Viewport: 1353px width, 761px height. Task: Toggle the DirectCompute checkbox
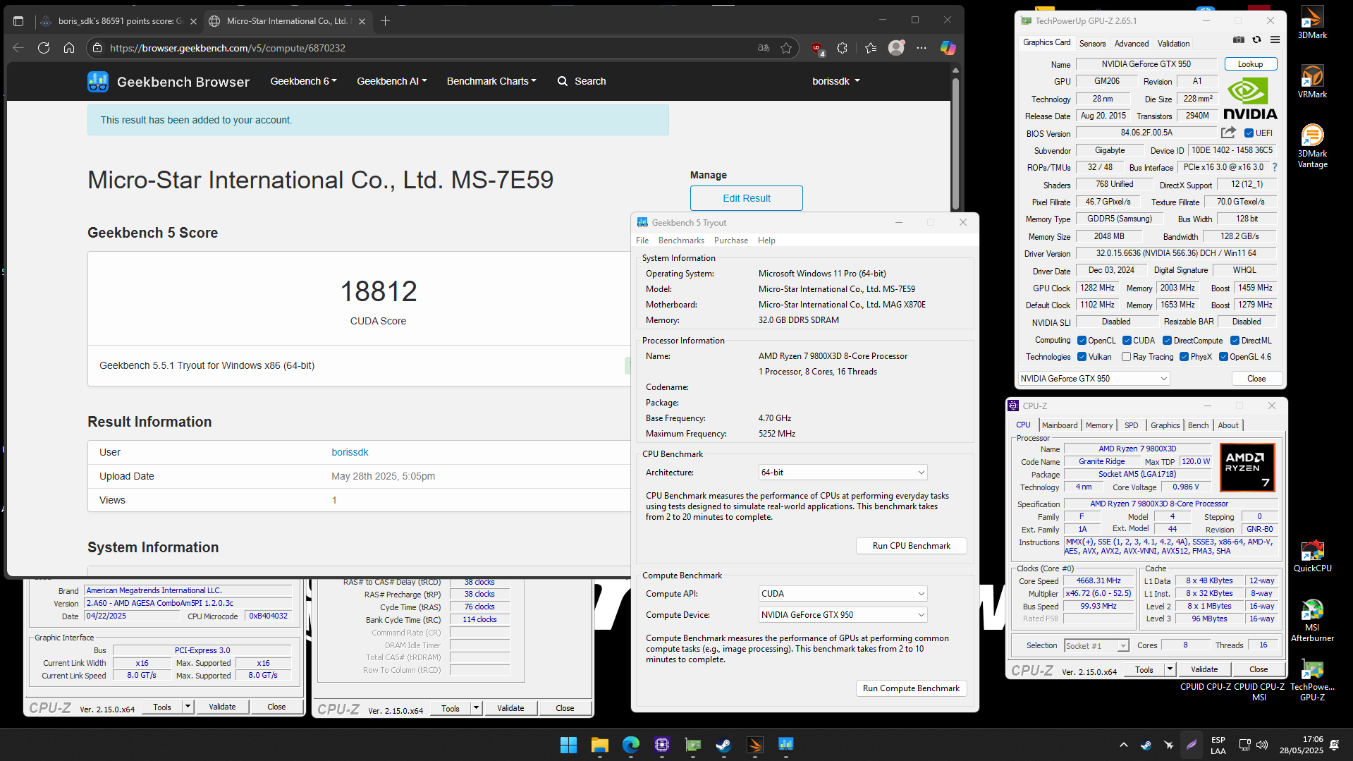[x=1167, y=341]
